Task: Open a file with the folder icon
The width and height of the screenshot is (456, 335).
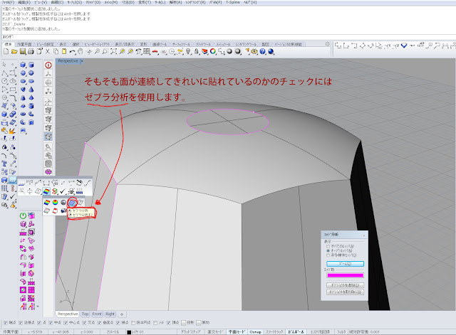Action: click(x=14, y=52)
